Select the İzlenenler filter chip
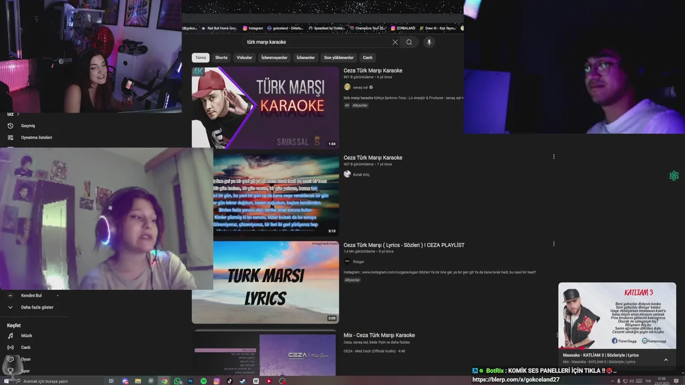The height and width of the screenshot is (385, 685). [x=306, y=57]
